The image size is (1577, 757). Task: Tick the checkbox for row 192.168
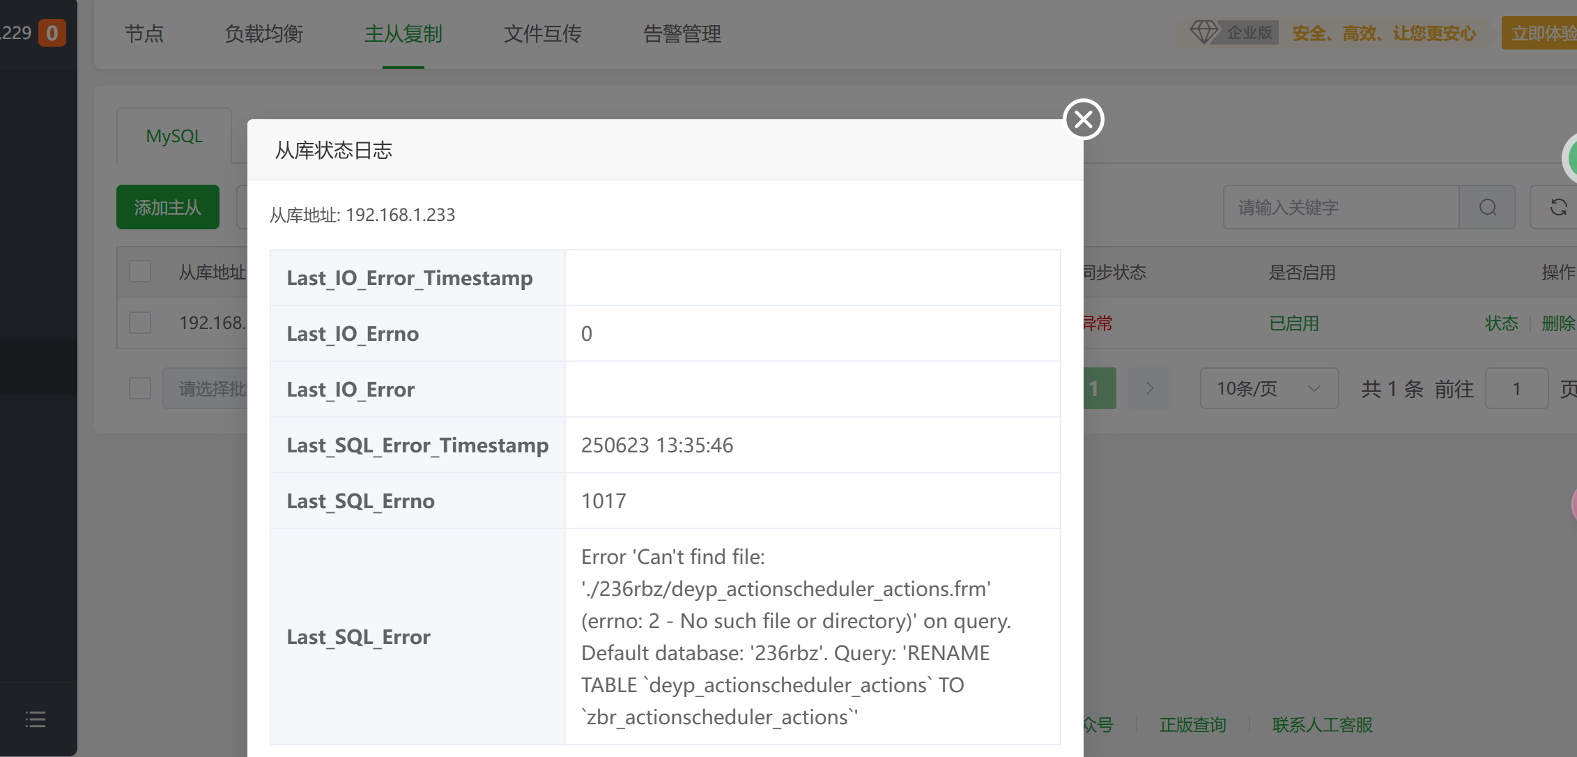click(x=140, y=322)
